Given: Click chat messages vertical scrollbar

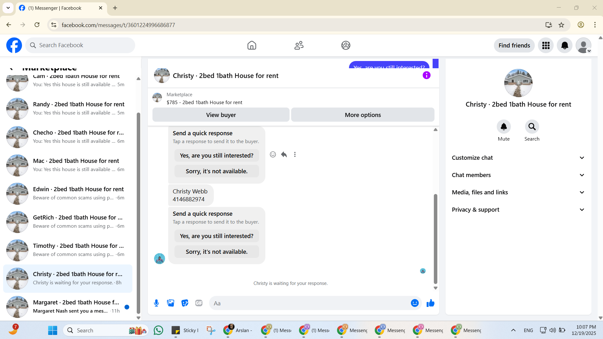Looking at the screenshot, I should click(435, 239).
